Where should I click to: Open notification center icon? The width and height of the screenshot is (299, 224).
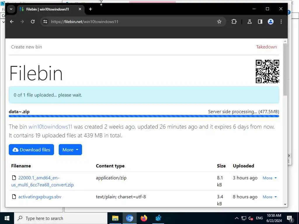(290, 218)
